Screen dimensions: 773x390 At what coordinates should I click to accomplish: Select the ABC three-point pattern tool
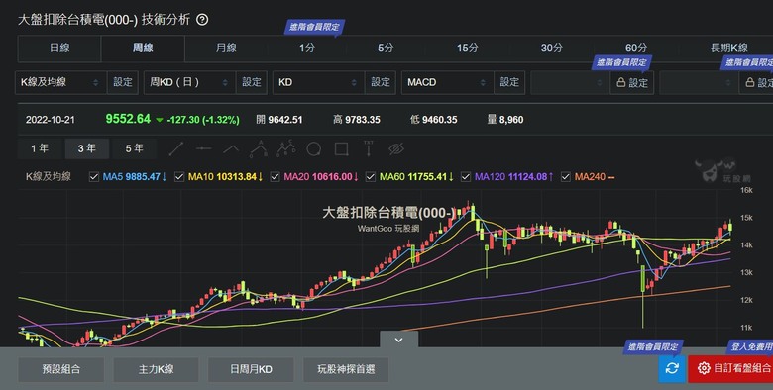point(259,148)
